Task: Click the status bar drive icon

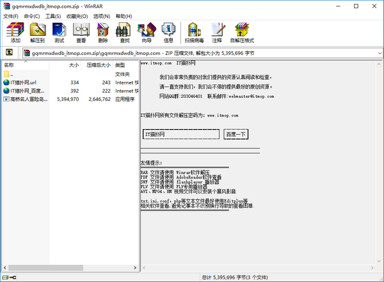Action: 5,278
